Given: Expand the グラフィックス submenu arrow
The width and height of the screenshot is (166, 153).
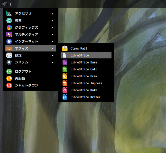Looking at the screenshot, I should [x=52, y=28].
